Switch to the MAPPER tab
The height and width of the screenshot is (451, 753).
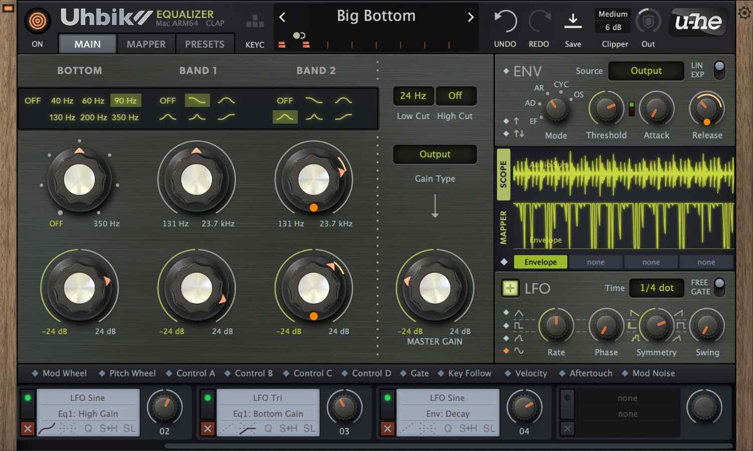tap(146, 44)
